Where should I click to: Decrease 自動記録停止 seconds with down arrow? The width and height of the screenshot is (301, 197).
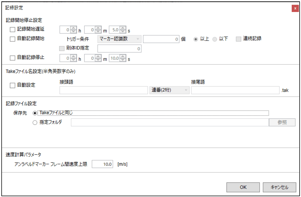click(x=123, y=60)
